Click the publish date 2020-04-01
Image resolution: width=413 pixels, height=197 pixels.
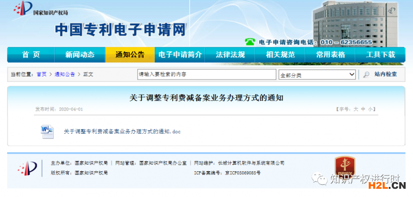tap(71, 110)
